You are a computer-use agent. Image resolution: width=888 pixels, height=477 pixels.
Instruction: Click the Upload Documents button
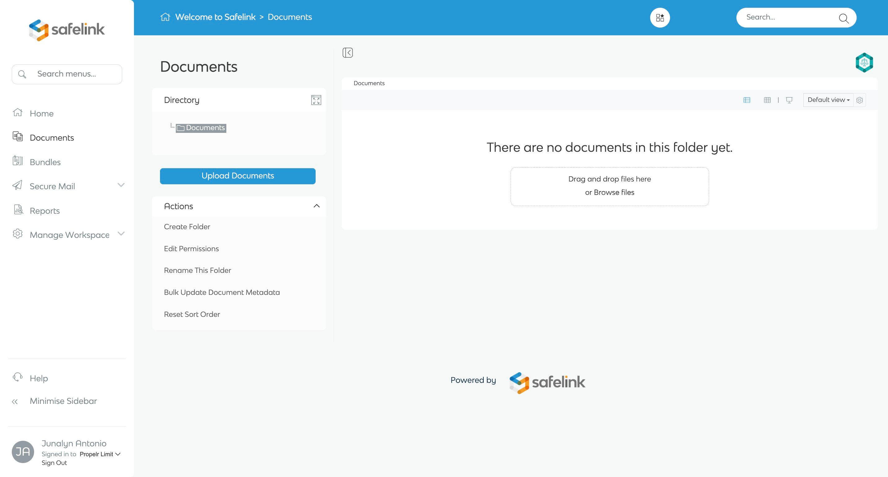tap(238, 176)
